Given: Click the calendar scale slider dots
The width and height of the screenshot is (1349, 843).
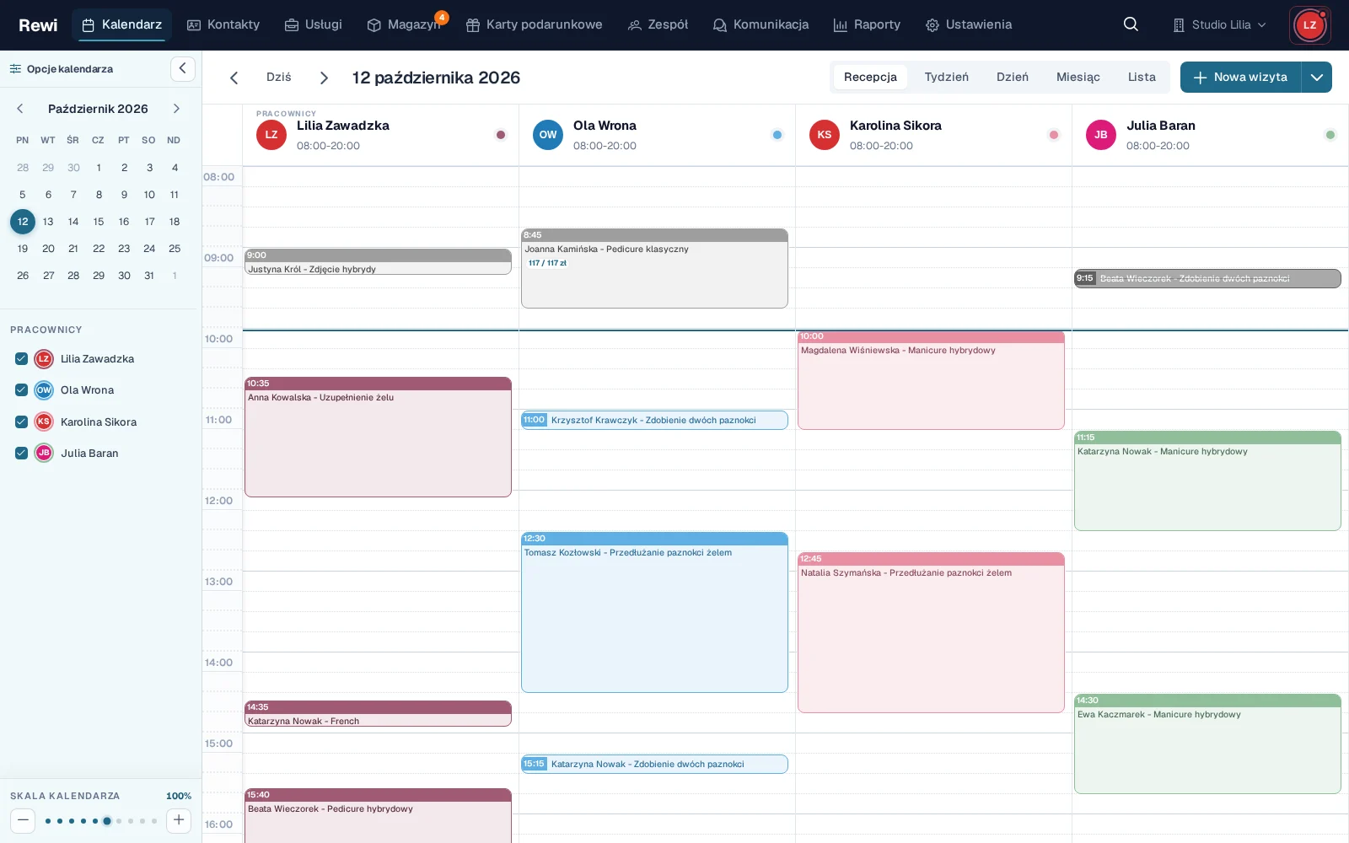Looking at the screenshot, I should (101, 821).
